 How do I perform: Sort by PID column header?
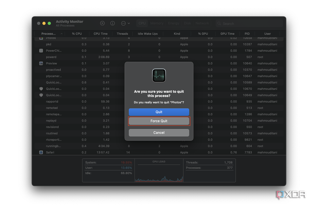[247, 34]
